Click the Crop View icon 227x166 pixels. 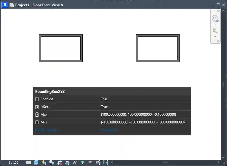click(x=59, y=162)
